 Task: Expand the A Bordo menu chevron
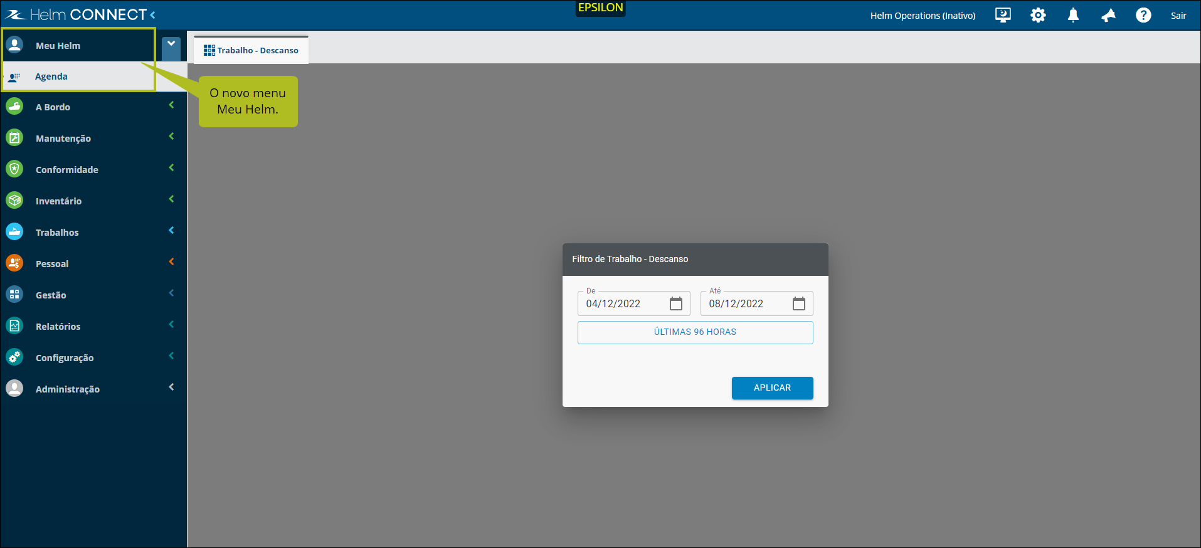171,105
